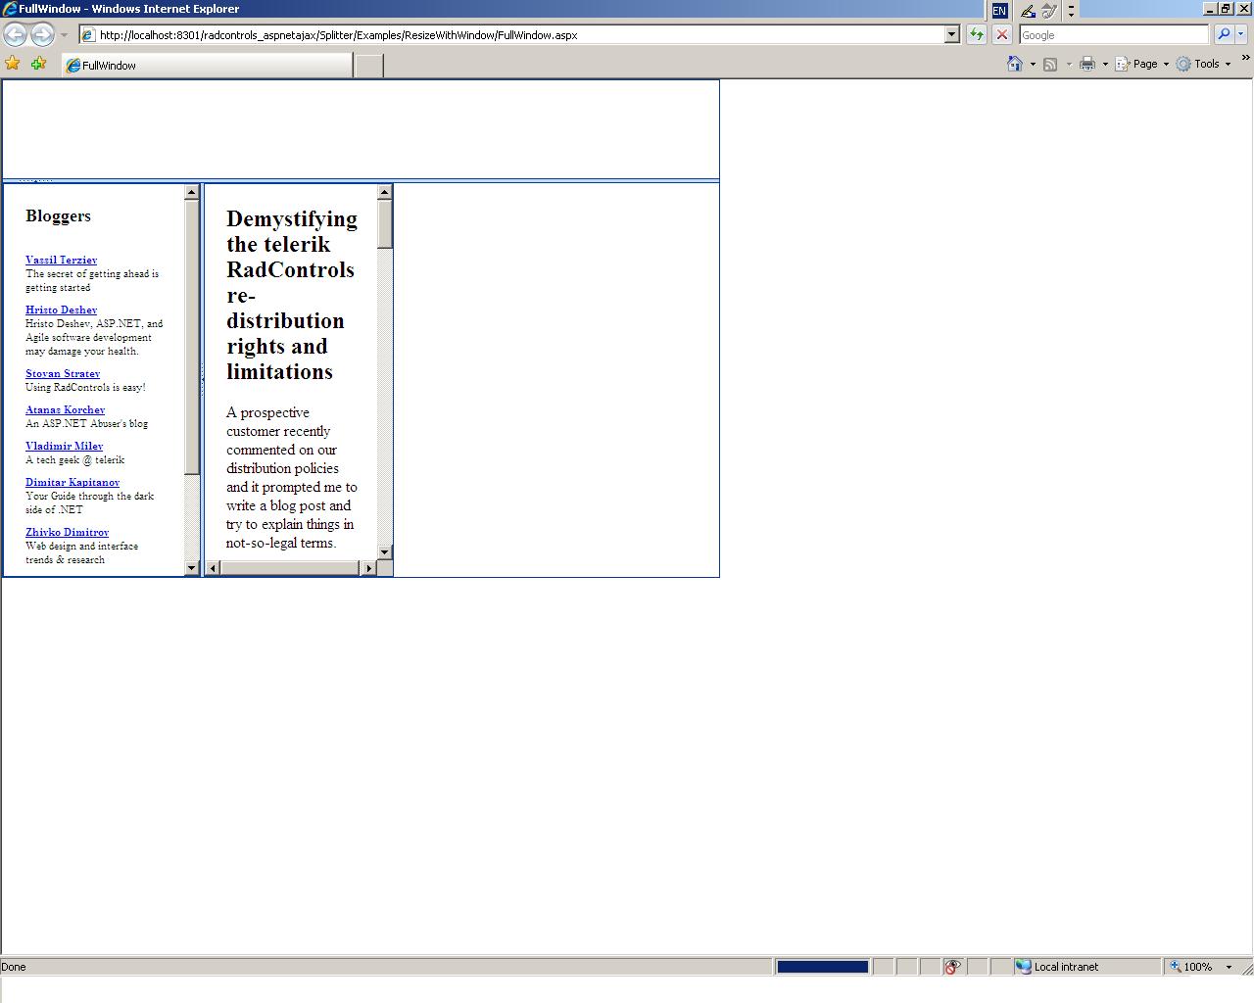Open Dimitar Kapitanov blog link
Image resolution: width=1254 pixels, height=1003 pixels.
pyautogui.click(x=72, y=482)
